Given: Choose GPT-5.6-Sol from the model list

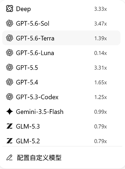Looking at the screenshot, I should [61, 23].
